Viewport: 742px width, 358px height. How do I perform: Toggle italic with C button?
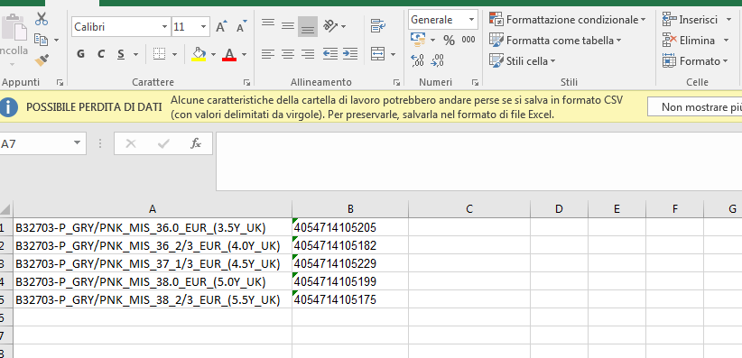[101, 54]
